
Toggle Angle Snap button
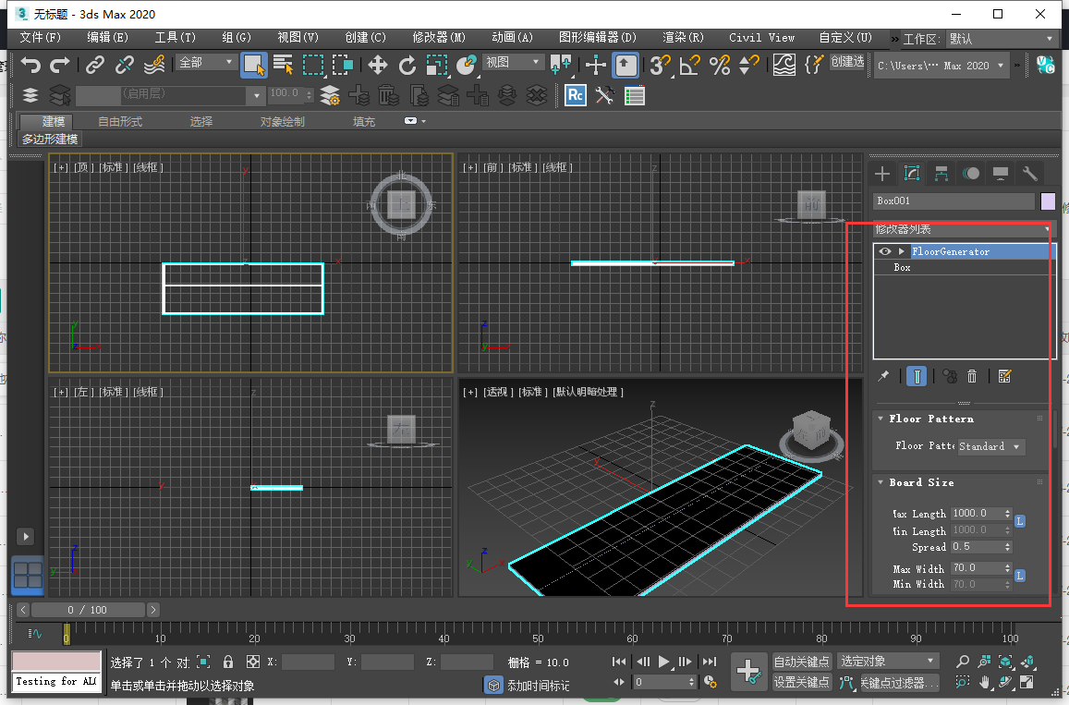click(x=690, y=66)
